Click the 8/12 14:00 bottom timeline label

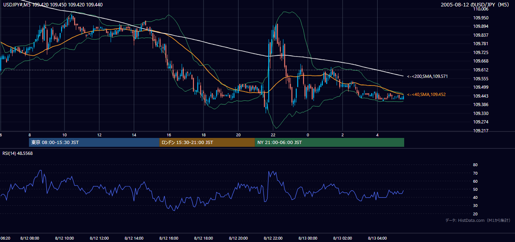(x=134, y=238)
